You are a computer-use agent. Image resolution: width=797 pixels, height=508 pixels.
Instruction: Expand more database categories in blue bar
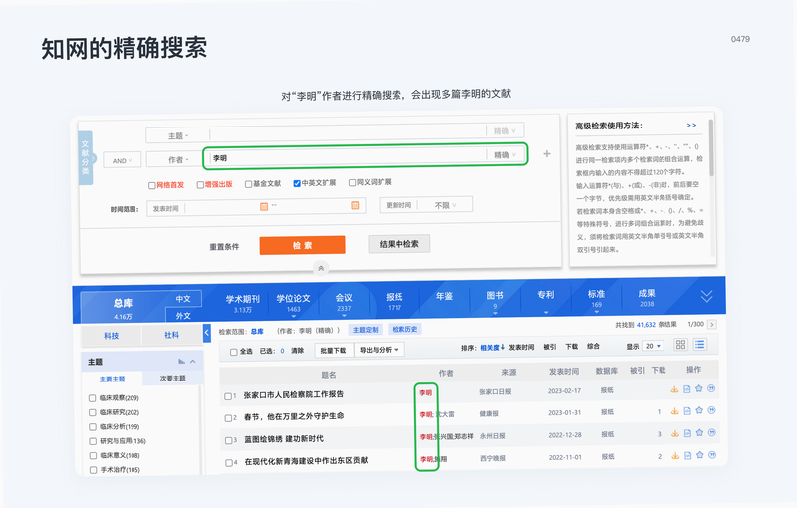707,296
